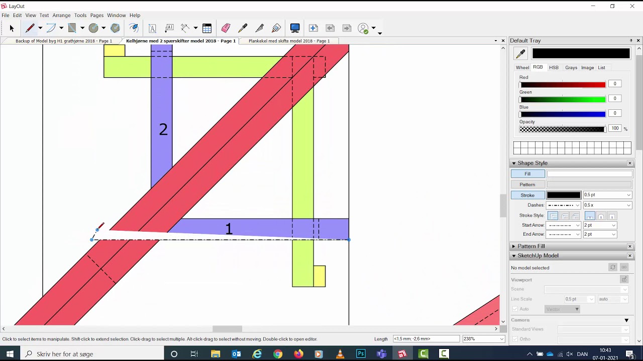
Task: Pick the Label tool
Action: (169, 29)
